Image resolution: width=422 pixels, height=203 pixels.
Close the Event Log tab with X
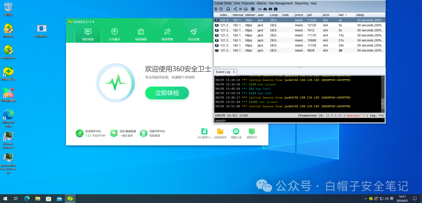coord(234,72)
